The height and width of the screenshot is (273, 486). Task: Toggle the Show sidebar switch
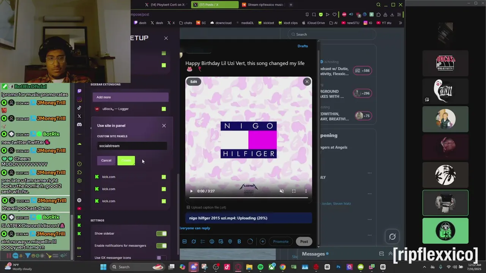point(161,234)
